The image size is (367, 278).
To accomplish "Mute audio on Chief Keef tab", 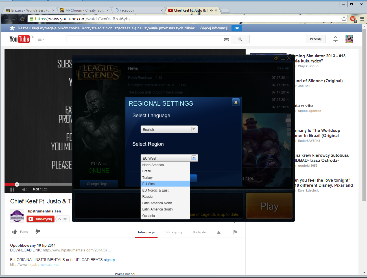I will pos(211,10).
